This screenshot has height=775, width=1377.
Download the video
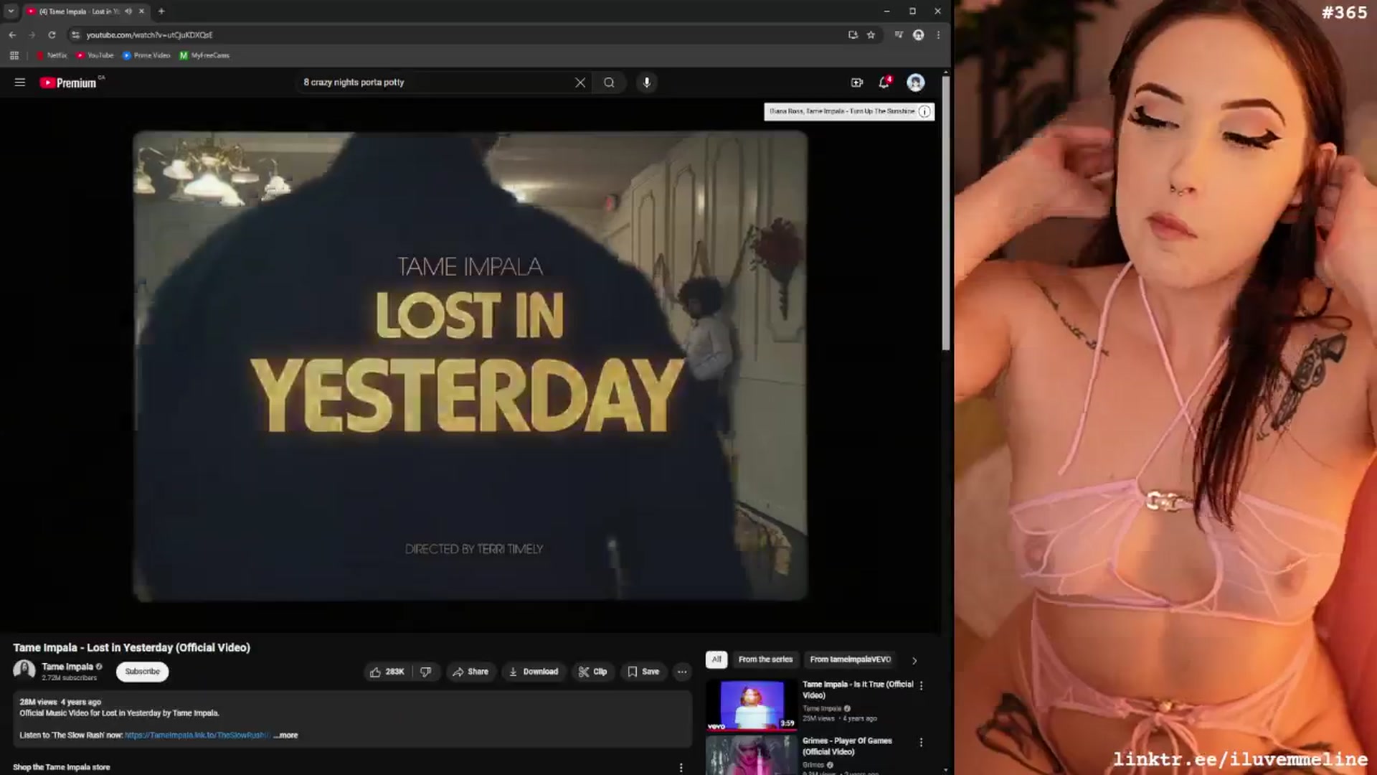534,672
